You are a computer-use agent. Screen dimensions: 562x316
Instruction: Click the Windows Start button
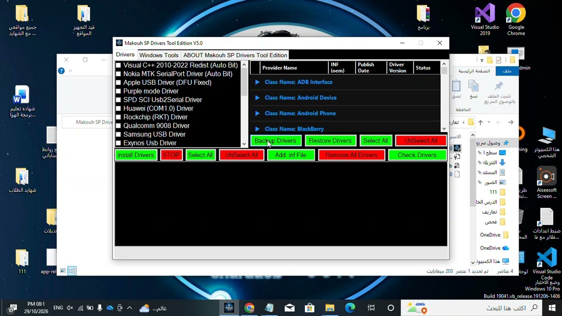coord(552,308)
